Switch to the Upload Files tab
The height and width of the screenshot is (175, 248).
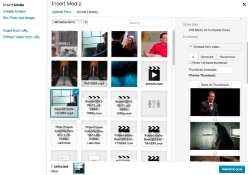(x=62, y=12)
